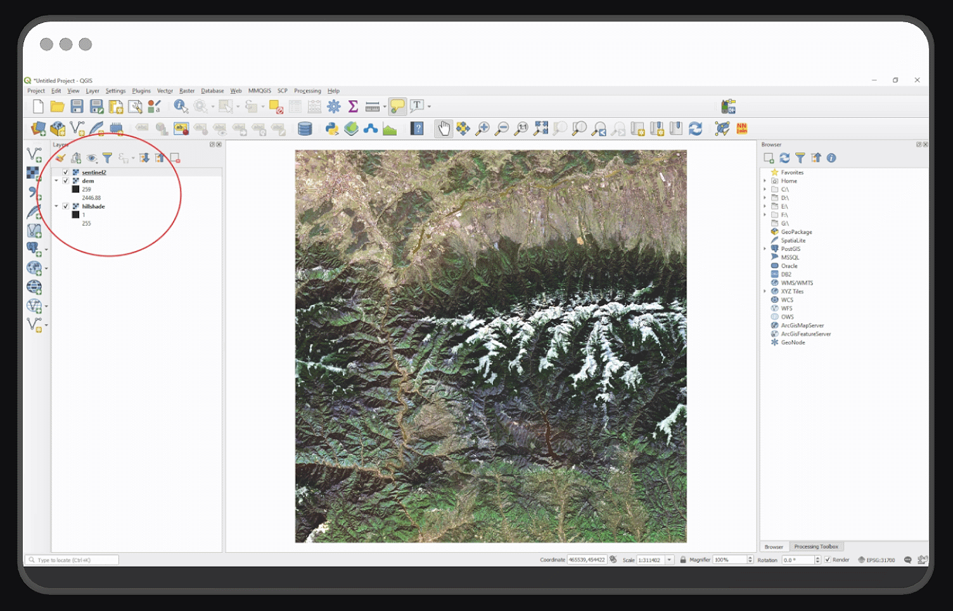Switch to Processing Toolbox tab
953x611 pixels.
point(816,546)
